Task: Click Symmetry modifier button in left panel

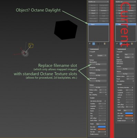Action: 104,11
